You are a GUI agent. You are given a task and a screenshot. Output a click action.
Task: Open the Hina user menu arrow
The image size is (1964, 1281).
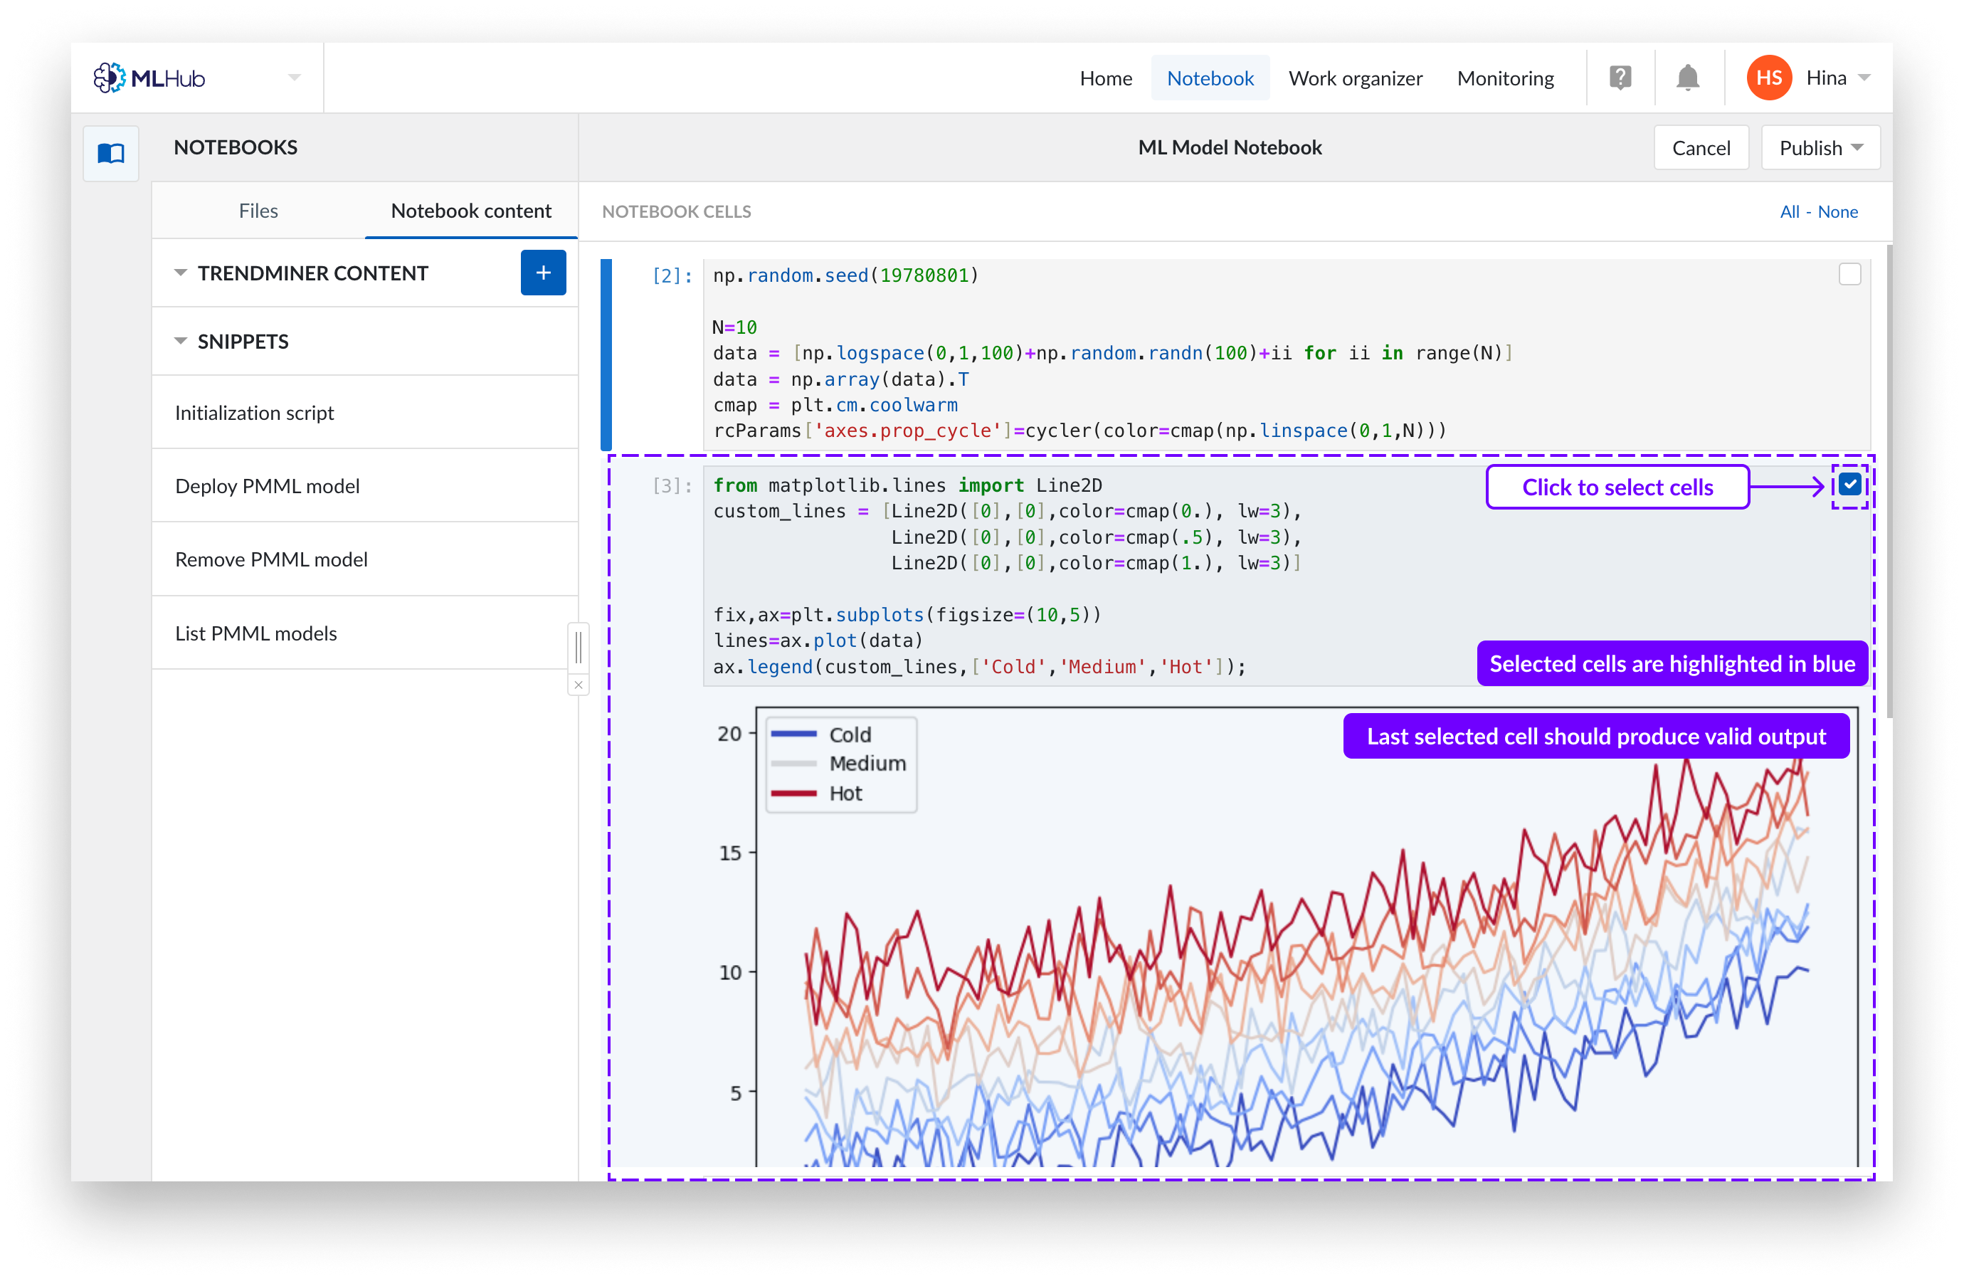(1864, 78)
